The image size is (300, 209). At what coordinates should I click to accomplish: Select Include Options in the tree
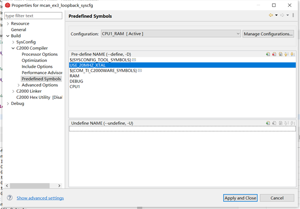point(37,67)
